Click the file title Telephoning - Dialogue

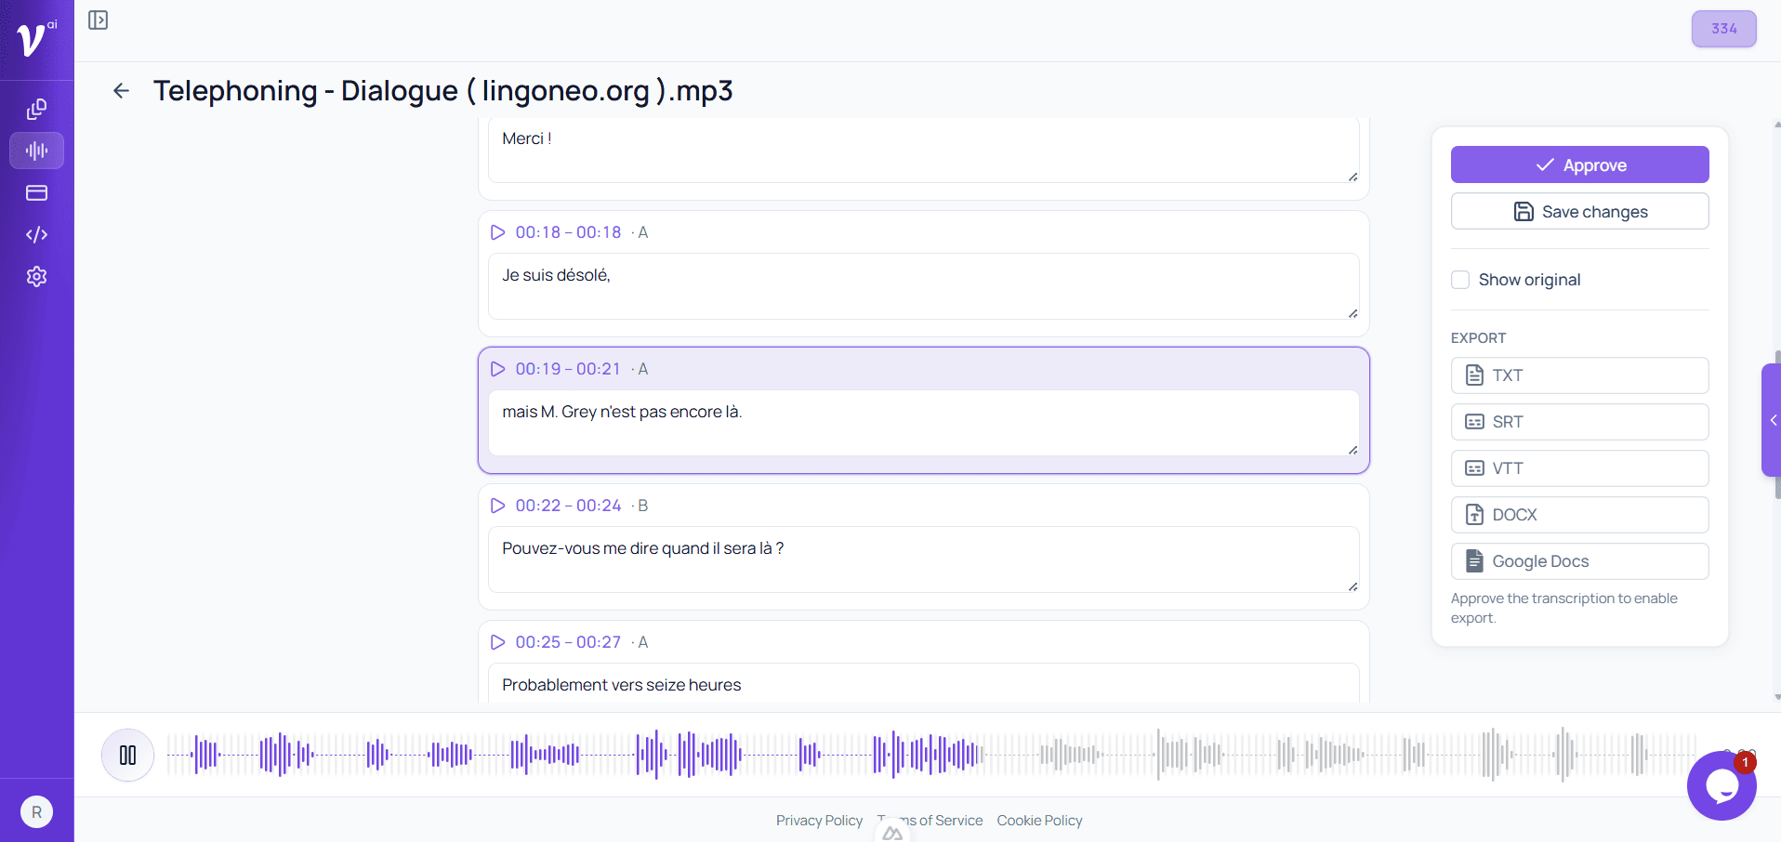442,90
